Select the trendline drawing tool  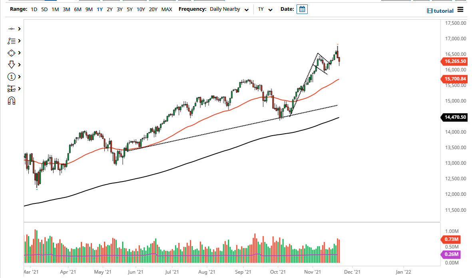click(x=11, y=29)
